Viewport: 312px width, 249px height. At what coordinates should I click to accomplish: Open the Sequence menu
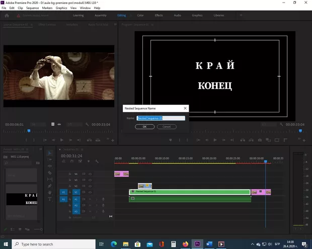coord(32,8)
